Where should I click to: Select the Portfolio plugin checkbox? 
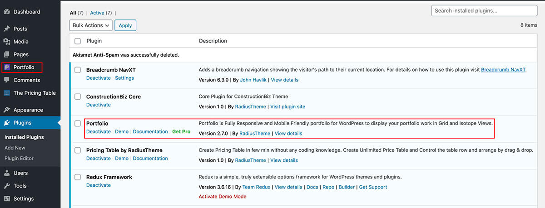(78, 123)
